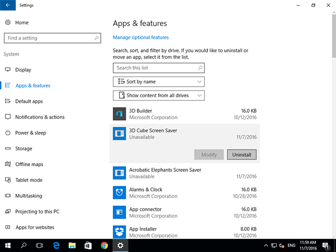Open the taskbar clock showing 11:59 AM
This screenshot has width=336, height=252.
click(x=308, y=245)
